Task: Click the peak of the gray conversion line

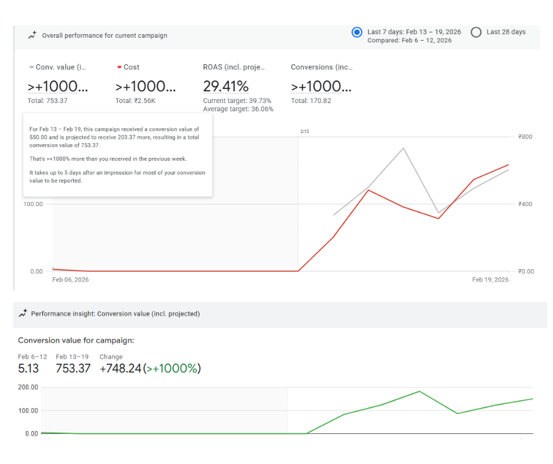Action: tap(403, 148)
